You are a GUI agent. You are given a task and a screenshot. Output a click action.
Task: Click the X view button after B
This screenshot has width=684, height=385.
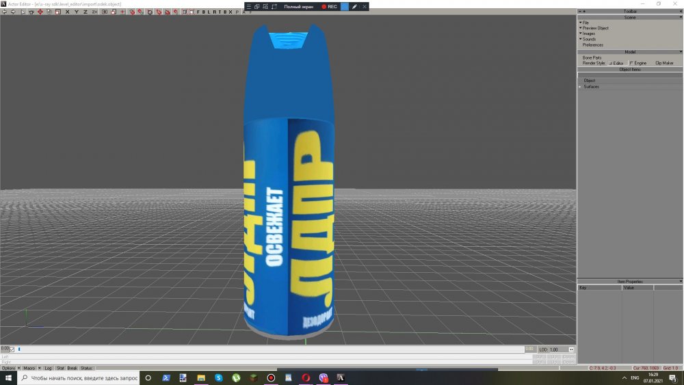231,12
